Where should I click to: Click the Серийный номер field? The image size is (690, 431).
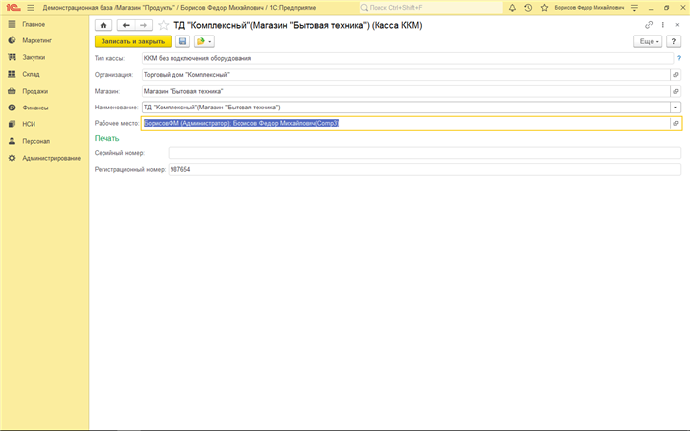click(x=425, y=153)
